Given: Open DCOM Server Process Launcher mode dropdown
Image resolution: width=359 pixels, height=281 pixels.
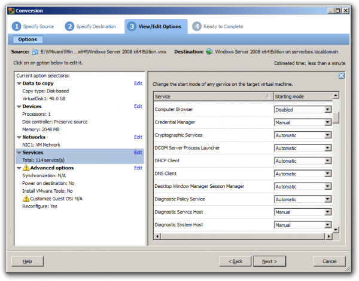Looking at the screenshot, I should (x=328, y=148).
